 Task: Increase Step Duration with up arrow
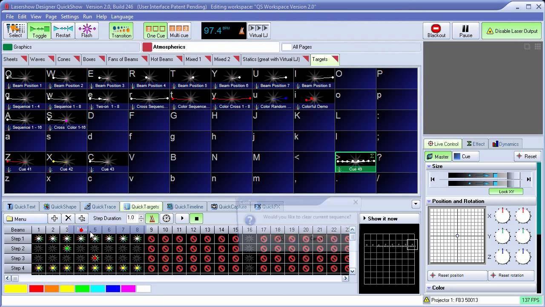pyautogui.click(x=141, y=216)
